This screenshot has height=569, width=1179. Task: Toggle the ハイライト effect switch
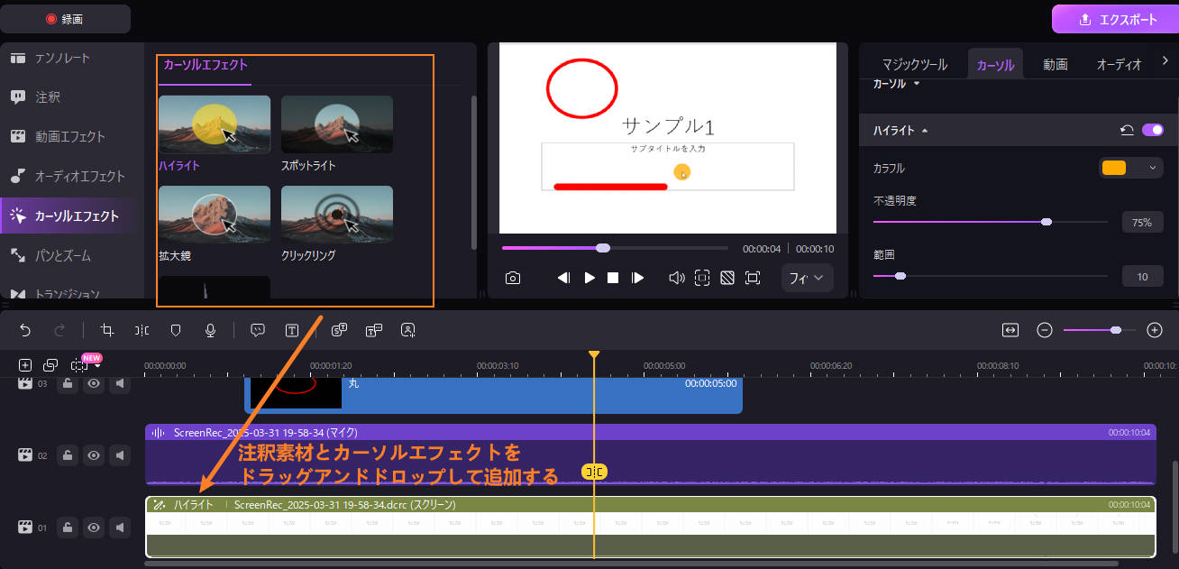pos(1153,130)
